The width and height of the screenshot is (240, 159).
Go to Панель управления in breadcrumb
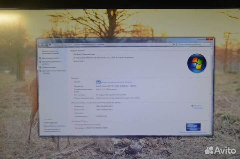point(61,45)
